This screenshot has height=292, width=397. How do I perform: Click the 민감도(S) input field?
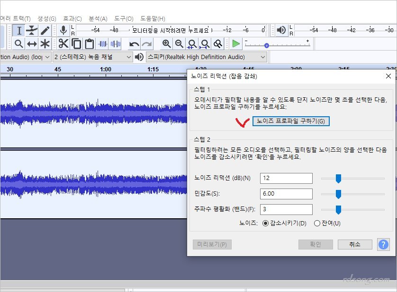pyautogui.click(x=286, y=194)
